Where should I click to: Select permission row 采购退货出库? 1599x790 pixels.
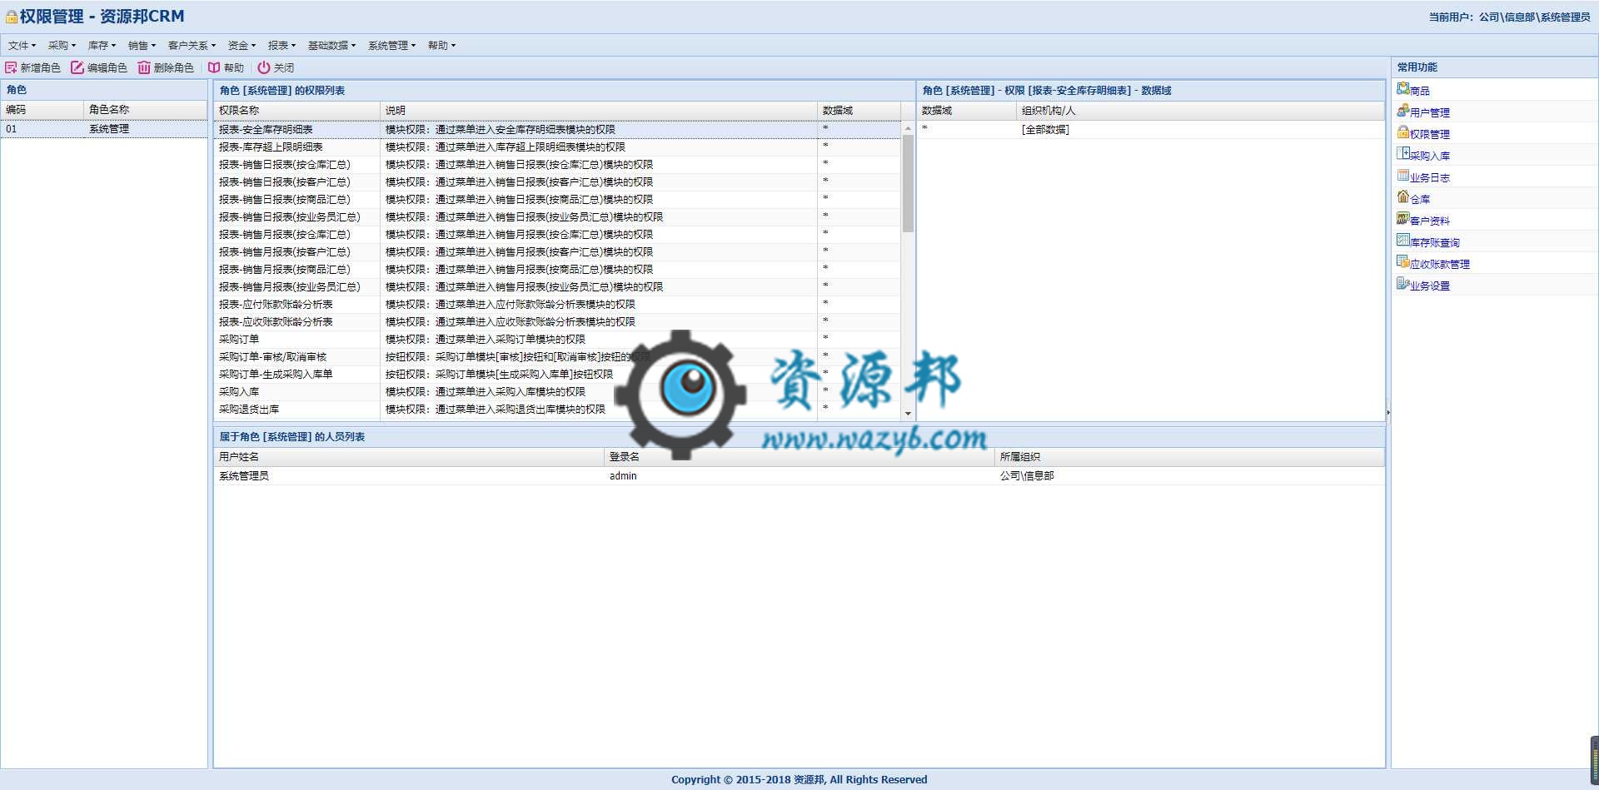(x=557, y=409)
